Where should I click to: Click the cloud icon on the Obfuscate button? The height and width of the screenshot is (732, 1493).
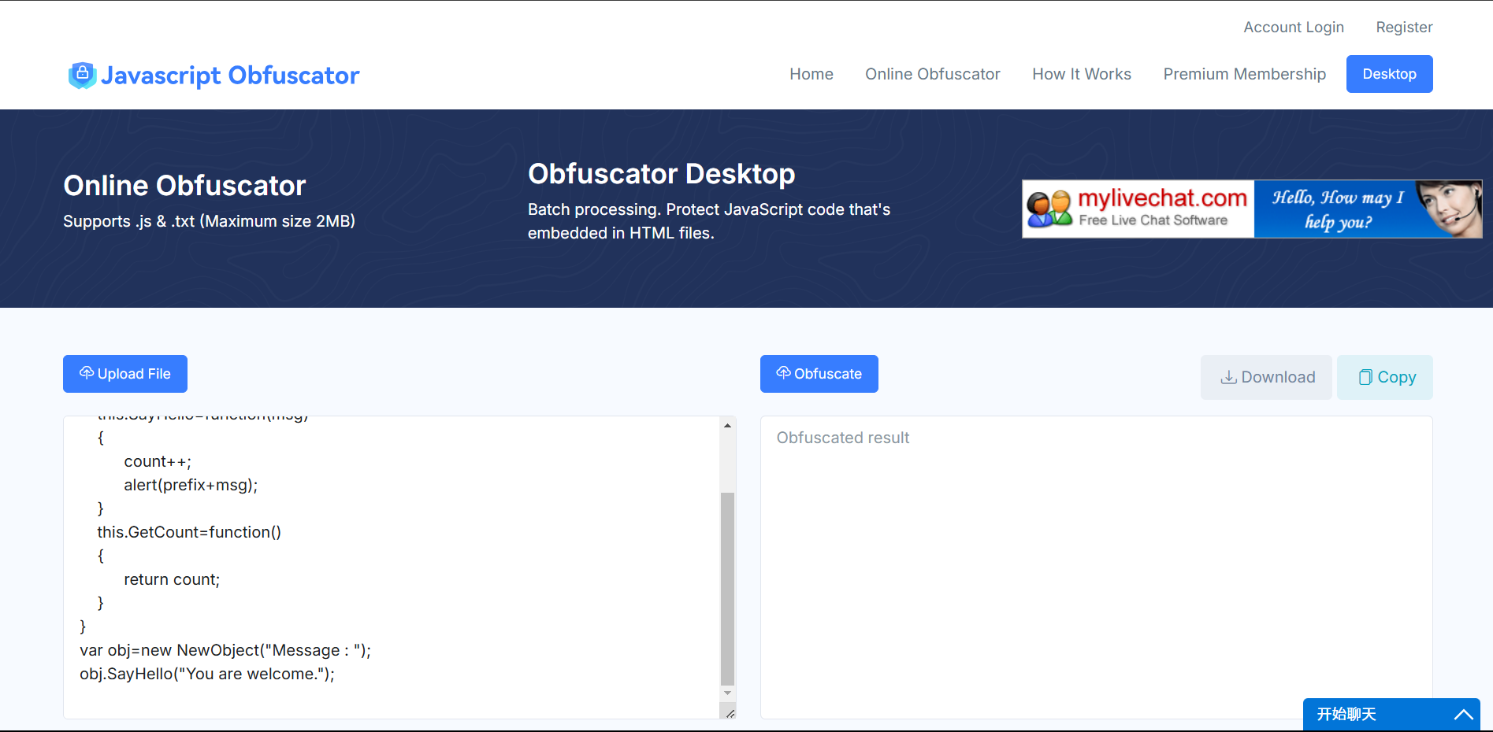(783, 373)
